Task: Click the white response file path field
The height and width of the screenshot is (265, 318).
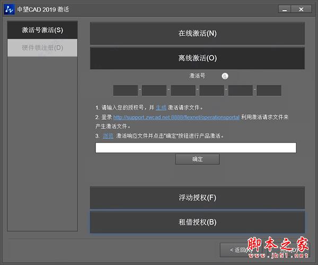Action: (x=196, y=148)
